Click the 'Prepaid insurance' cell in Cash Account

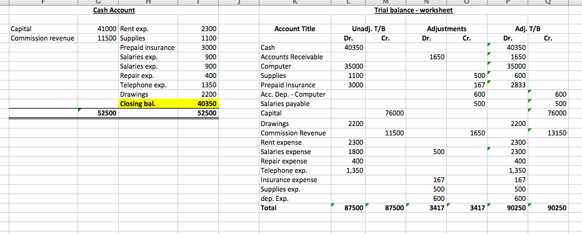point(148,47)
